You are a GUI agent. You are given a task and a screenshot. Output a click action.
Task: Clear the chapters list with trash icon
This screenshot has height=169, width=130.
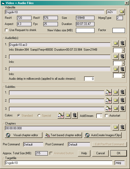[122, 128]
